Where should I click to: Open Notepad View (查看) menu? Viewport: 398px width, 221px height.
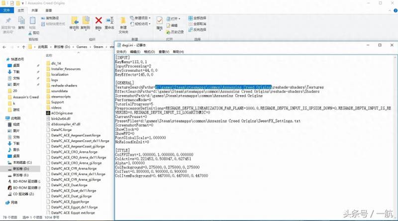click(x=164, y=52)
